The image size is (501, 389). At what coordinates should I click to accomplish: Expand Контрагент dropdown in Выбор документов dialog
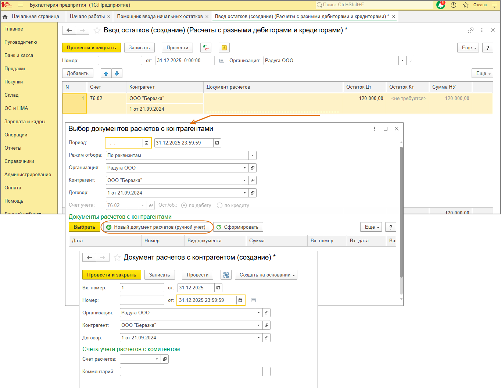[x=245, y=181]
